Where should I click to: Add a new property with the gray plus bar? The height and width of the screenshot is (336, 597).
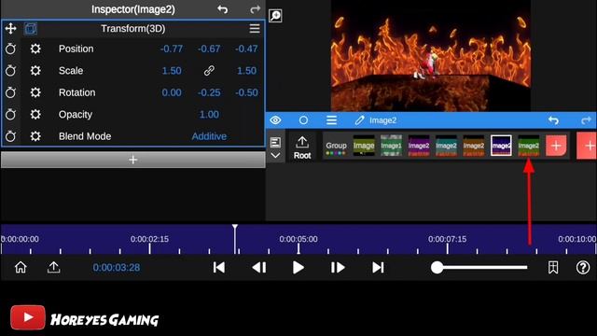pos(132,160)
